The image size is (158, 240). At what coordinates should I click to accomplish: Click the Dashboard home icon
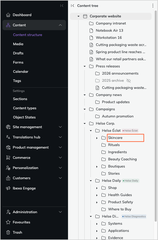tap(8, 15)
